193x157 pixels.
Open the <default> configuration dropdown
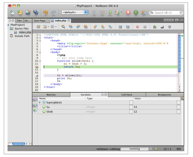coord(75,12)
